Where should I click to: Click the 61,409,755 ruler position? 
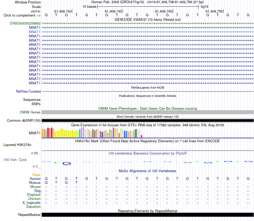coord(214,11)
